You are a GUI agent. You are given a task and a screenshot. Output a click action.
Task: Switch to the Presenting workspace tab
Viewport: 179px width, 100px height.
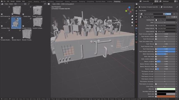(x=117, y=2)
